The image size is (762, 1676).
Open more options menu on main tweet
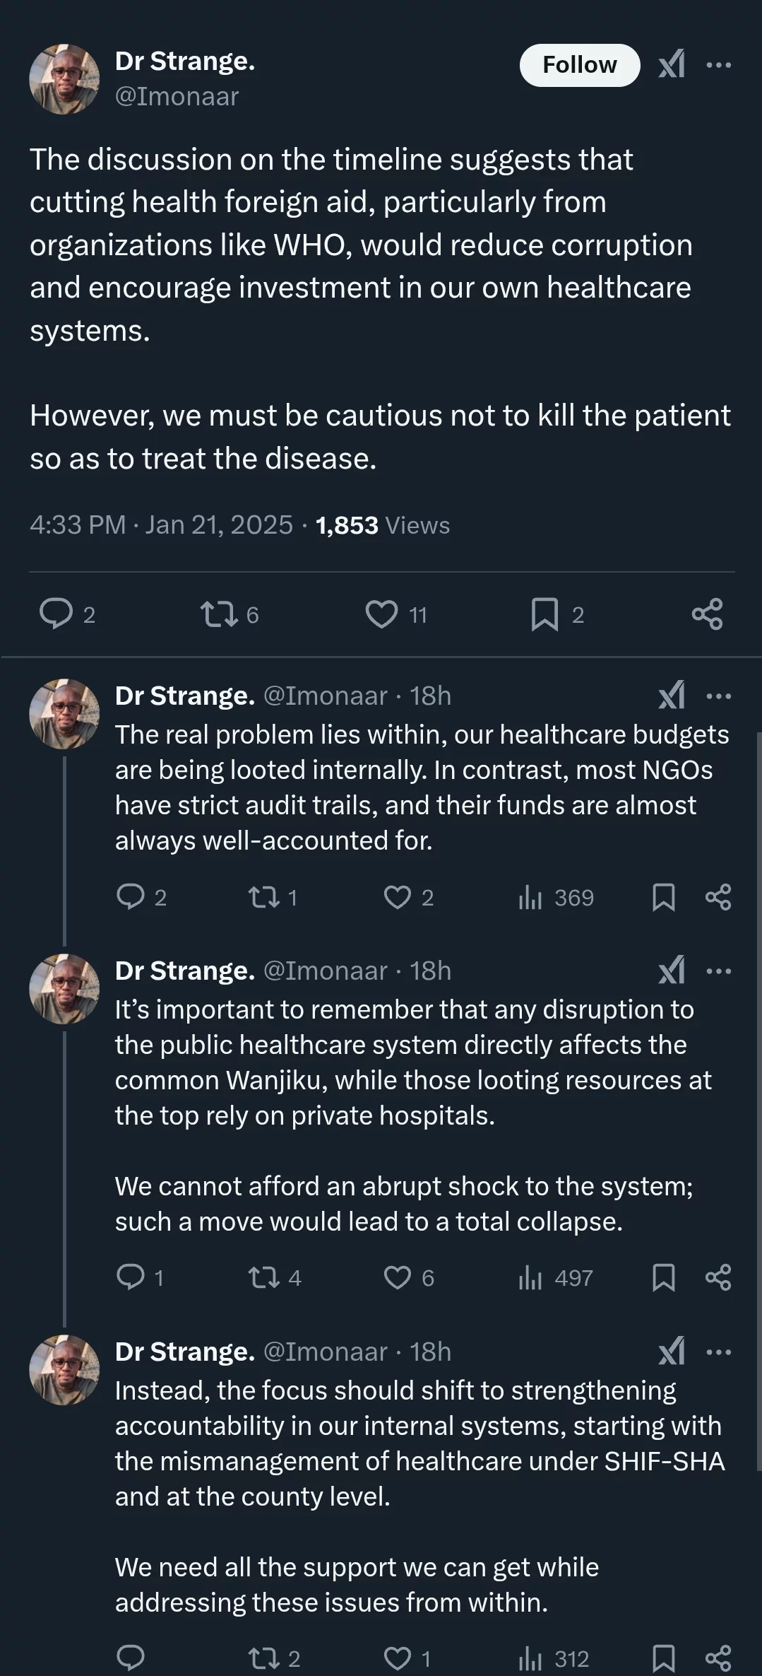pyautogui.click(x=718, y=65)
